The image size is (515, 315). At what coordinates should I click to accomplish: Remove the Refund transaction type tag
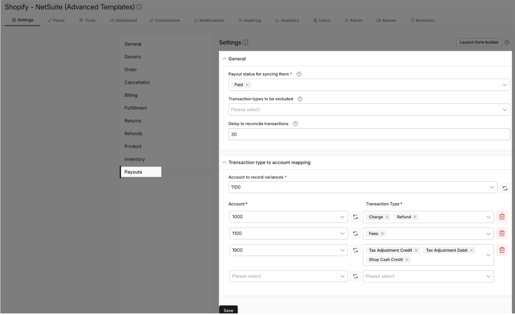tap(415, 217)
